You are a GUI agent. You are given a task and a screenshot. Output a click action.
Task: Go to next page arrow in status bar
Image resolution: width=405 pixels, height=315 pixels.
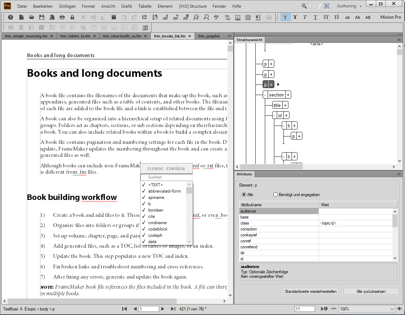pos(163,309)
